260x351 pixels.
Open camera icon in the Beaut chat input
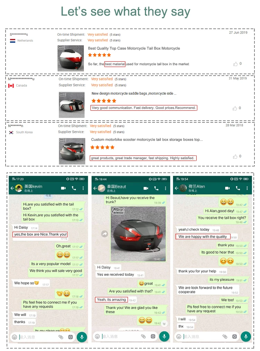coord(153,336)
